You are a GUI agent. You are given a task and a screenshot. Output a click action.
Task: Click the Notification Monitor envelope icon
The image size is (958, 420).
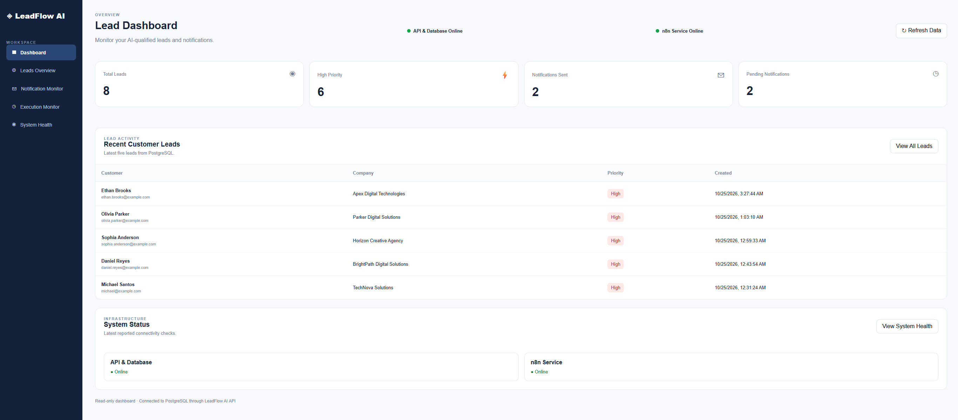click(x=14, y=88)
